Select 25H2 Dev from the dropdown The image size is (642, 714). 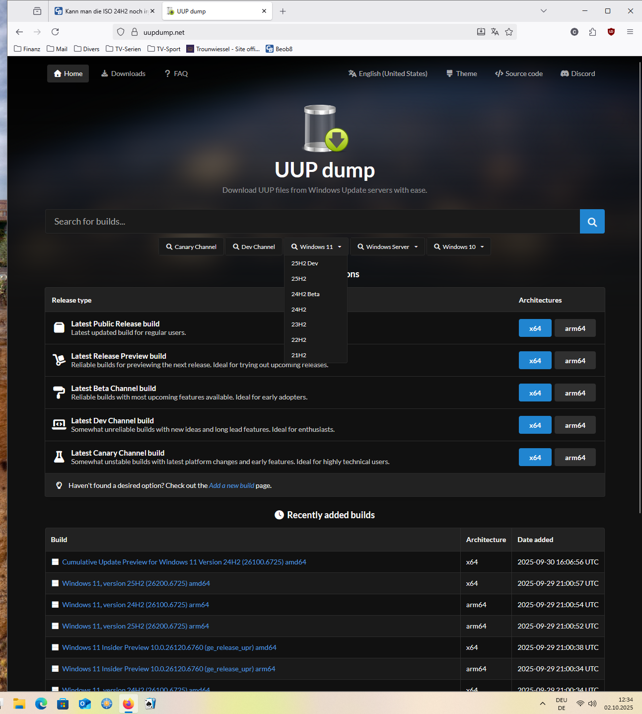[x=316, y=263]
